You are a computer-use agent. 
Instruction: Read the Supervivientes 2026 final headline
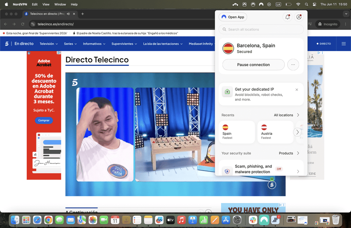pos(37,33)
